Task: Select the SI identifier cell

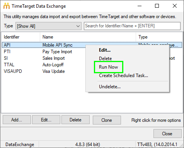Action: 6,58
